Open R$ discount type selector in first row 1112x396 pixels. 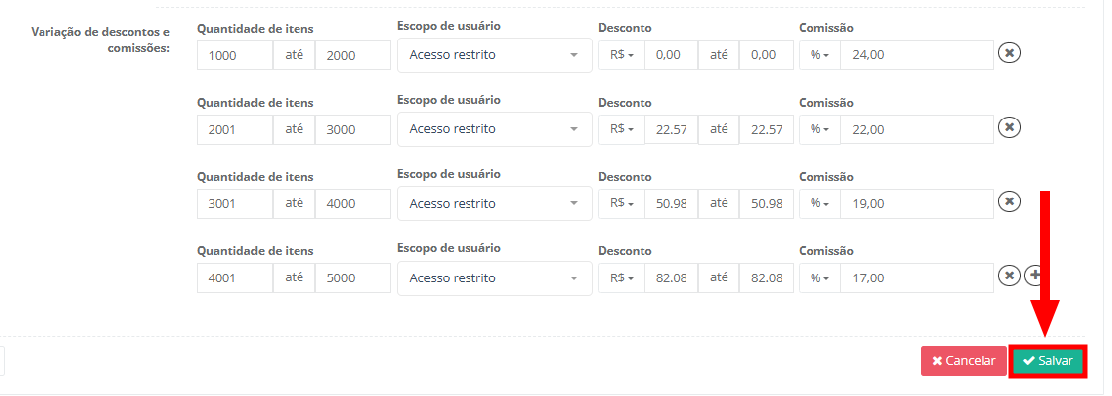(621, 55)
